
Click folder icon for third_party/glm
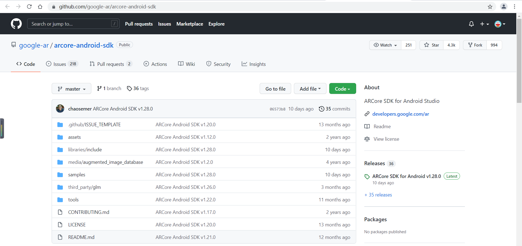(60, 187)
